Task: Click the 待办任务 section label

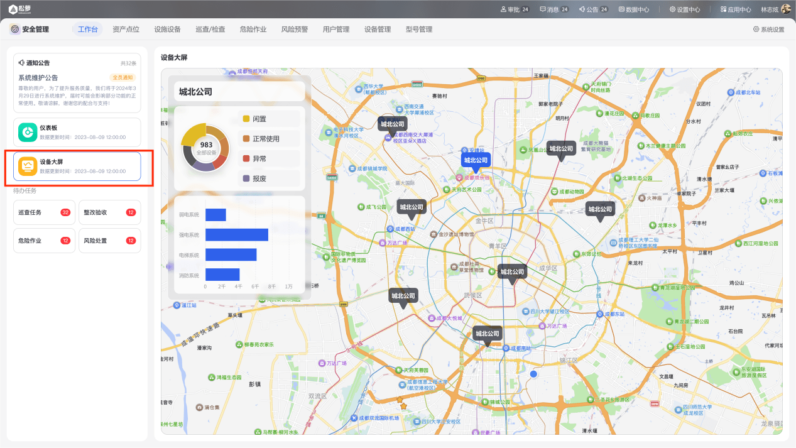Action: point(25,190)
